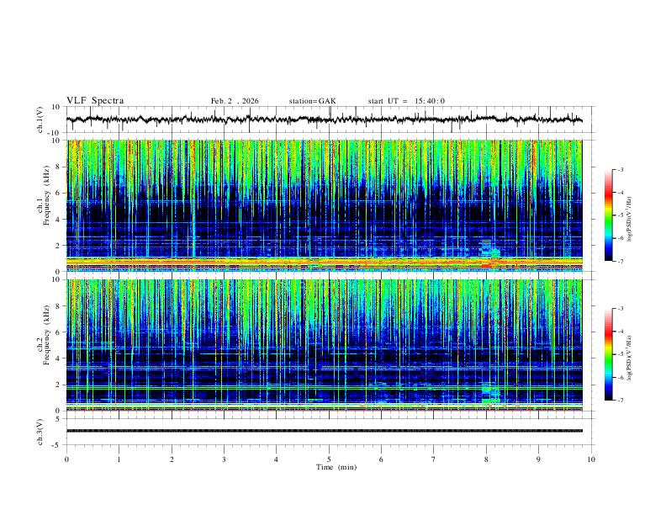This screenshot has width=666, height=515.
Task: Click time axis tick label "9"
Action: click(x=538, y=459)
